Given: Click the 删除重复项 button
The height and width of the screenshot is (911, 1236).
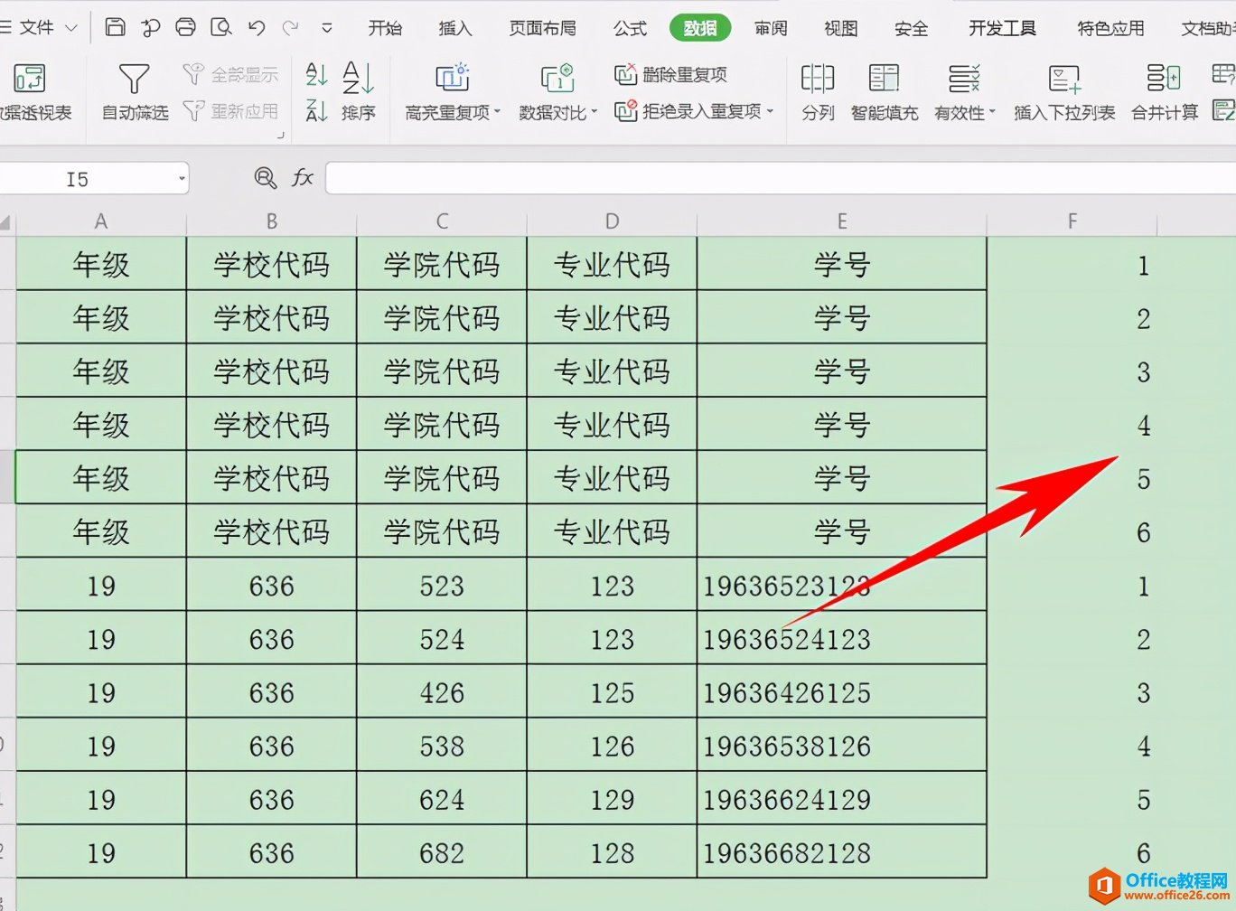Looking at the screenshot, I should point(670,74).
